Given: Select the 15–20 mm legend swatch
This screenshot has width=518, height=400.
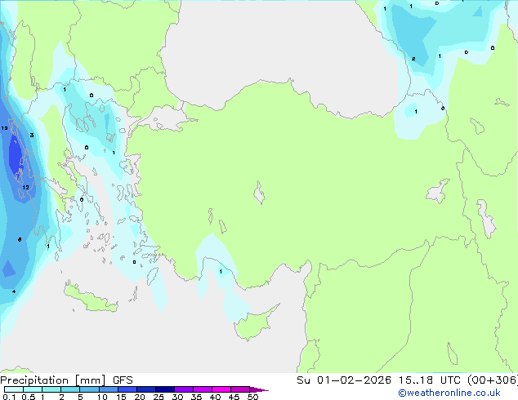Looking at the screenshot, I should pos(127,389).
